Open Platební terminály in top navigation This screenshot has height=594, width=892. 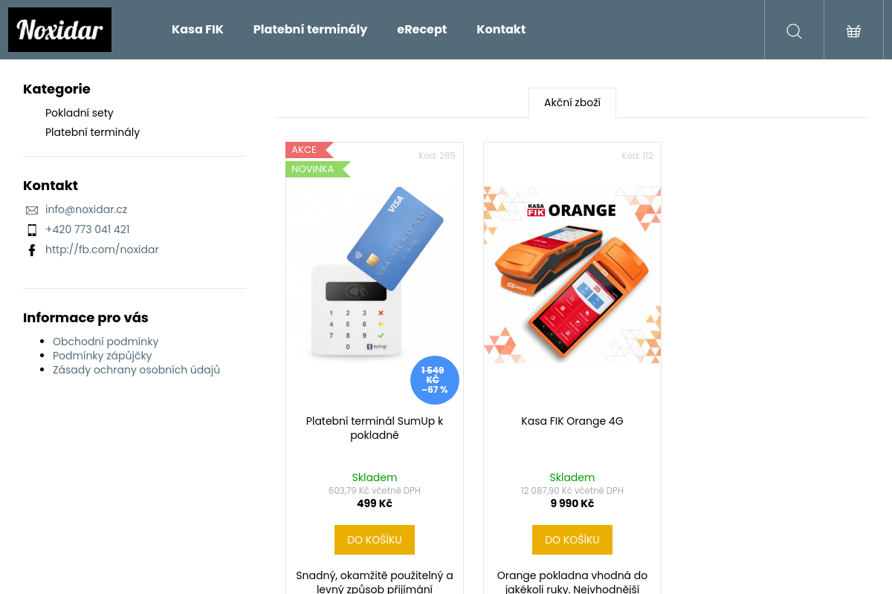click(310, 30)
